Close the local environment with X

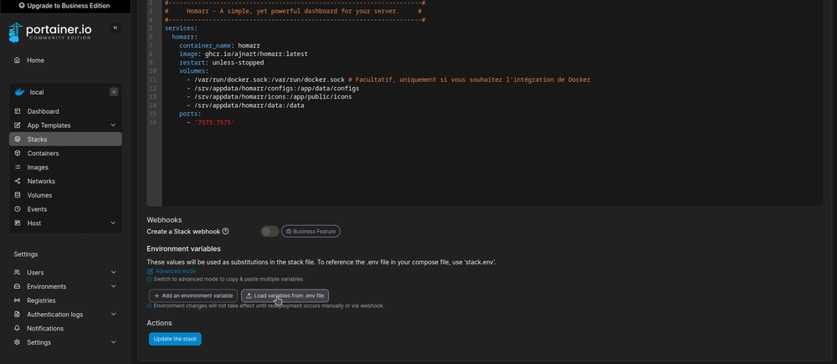coord(114,92)
